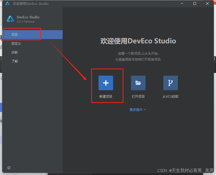Close the DevEco Studio welcome window

[207, 3]
